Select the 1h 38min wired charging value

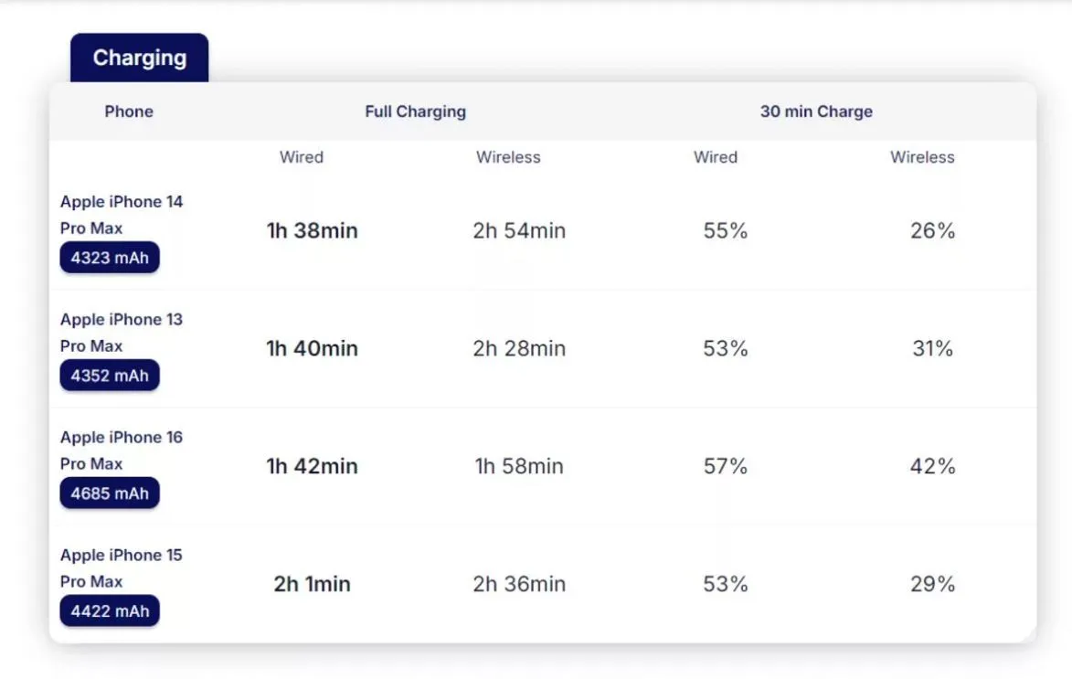point(312,231)
